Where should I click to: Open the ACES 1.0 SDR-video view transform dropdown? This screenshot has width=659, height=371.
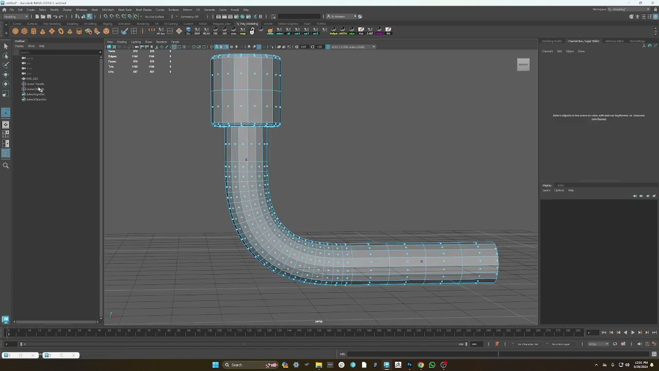point(353,47)
